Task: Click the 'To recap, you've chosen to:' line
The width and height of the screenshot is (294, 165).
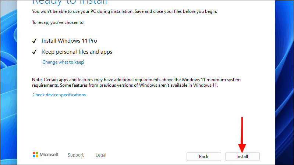Action: (x=58, y=22)
